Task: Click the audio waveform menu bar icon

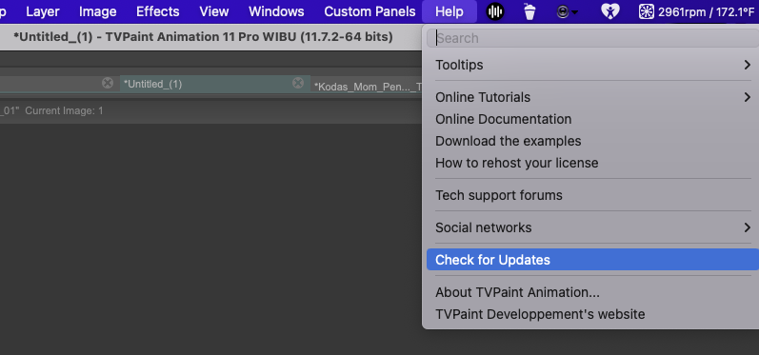Action: click(x=494, y=11)
